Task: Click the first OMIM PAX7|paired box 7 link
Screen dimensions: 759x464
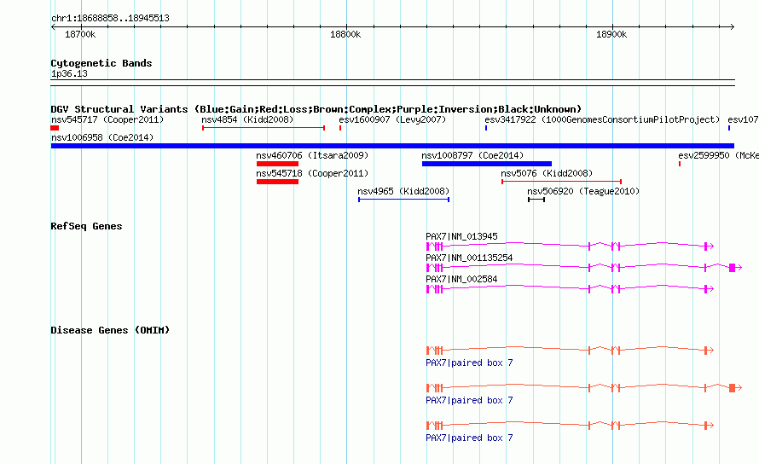Action: point(469,362)
